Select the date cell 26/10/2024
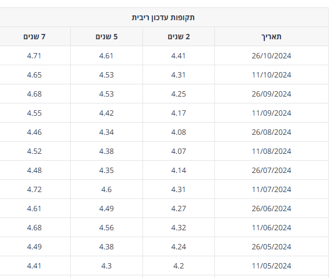This screenshot has width=334, height=278. pos(271,56)
